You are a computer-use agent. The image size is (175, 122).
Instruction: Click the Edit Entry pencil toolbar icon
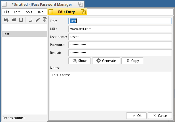point(38,20)
